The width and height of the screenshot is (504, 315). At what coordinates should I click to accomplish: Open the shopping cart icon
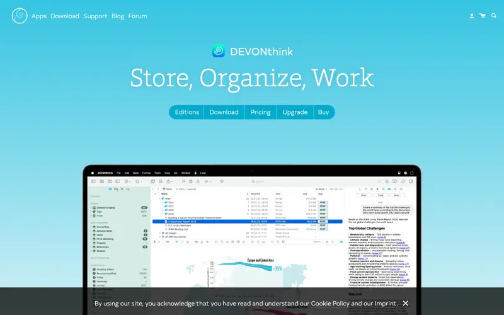click(x=483, y=16)
